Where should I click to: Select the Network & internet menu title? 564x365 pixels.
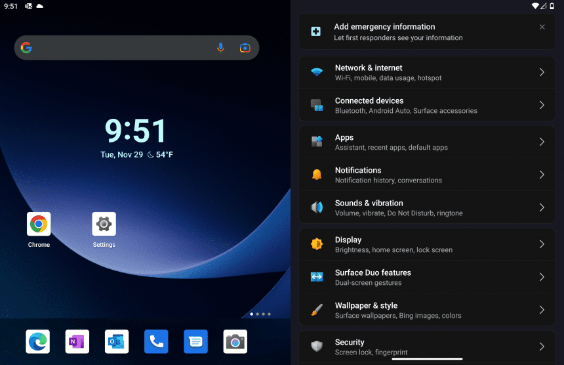[369, 68]
